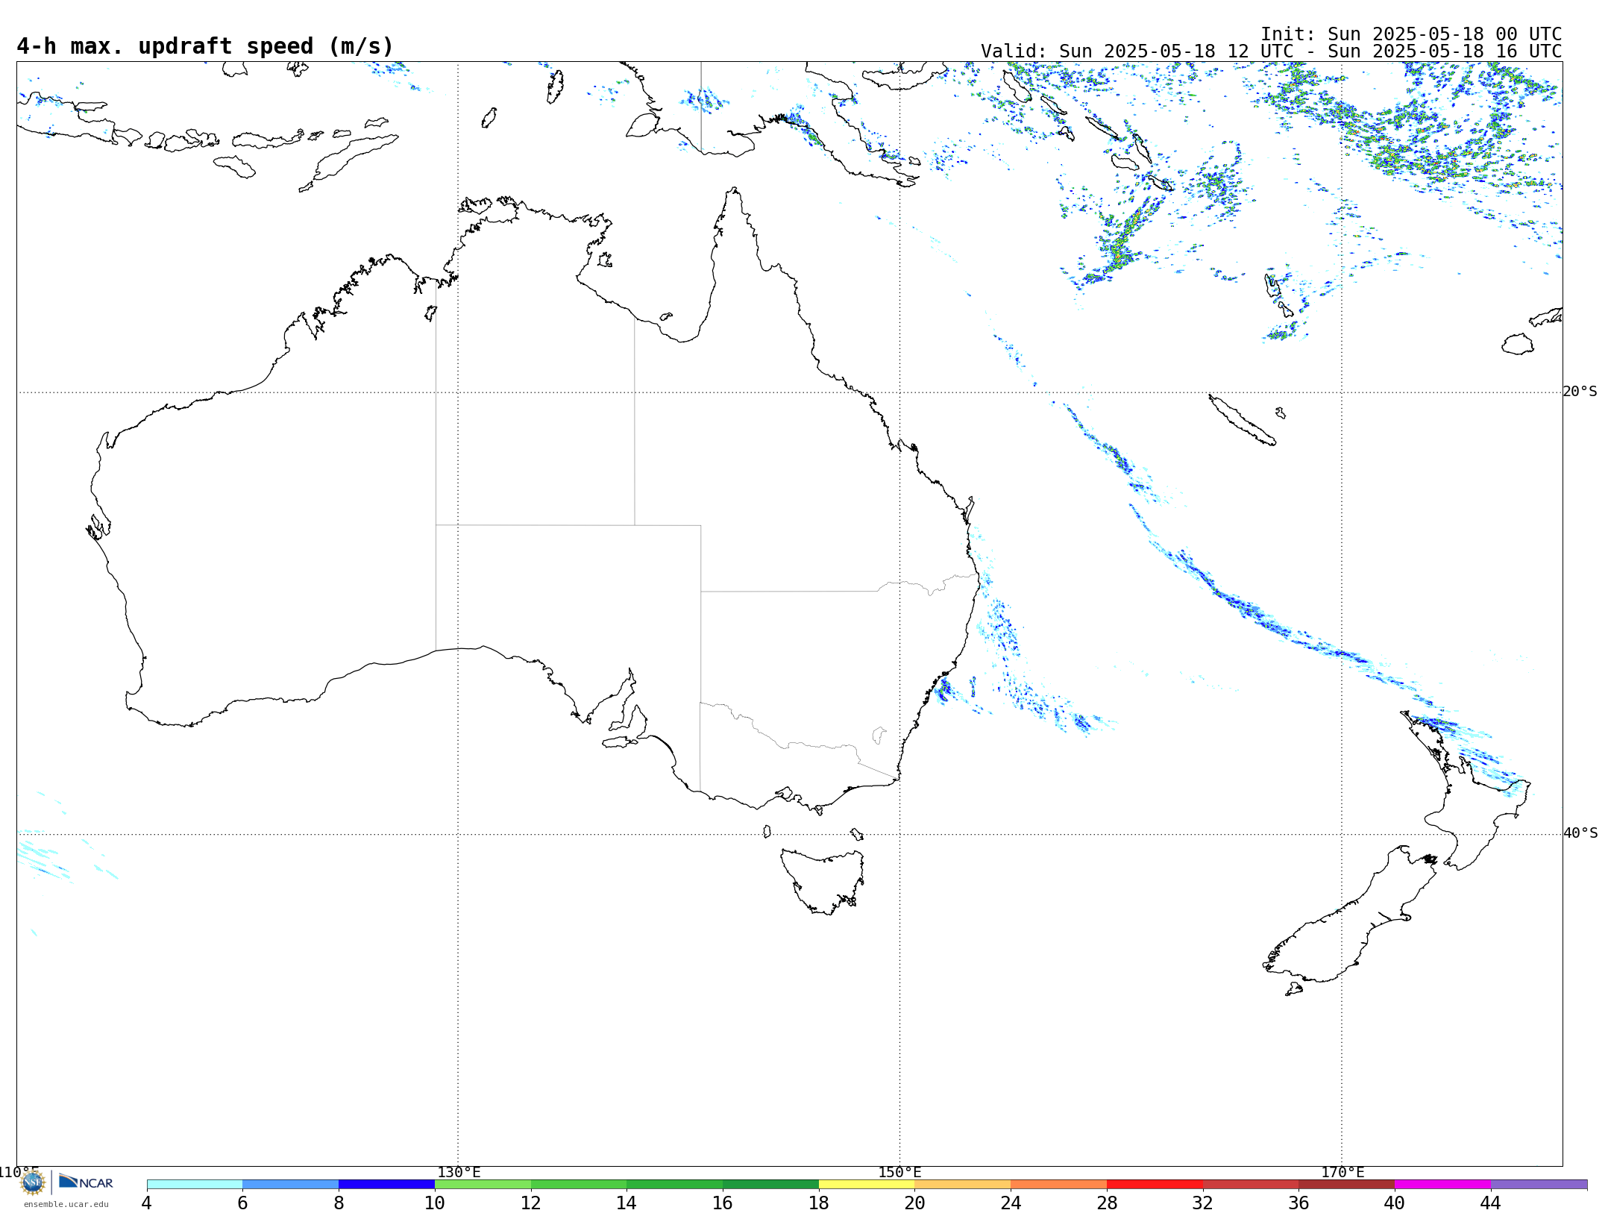The width and height of the screenshot is (1611, 1213).
Task: Pick the yellow 18–20 colorbar segment
Action: pyautogui.click(x=867, y=1185)
